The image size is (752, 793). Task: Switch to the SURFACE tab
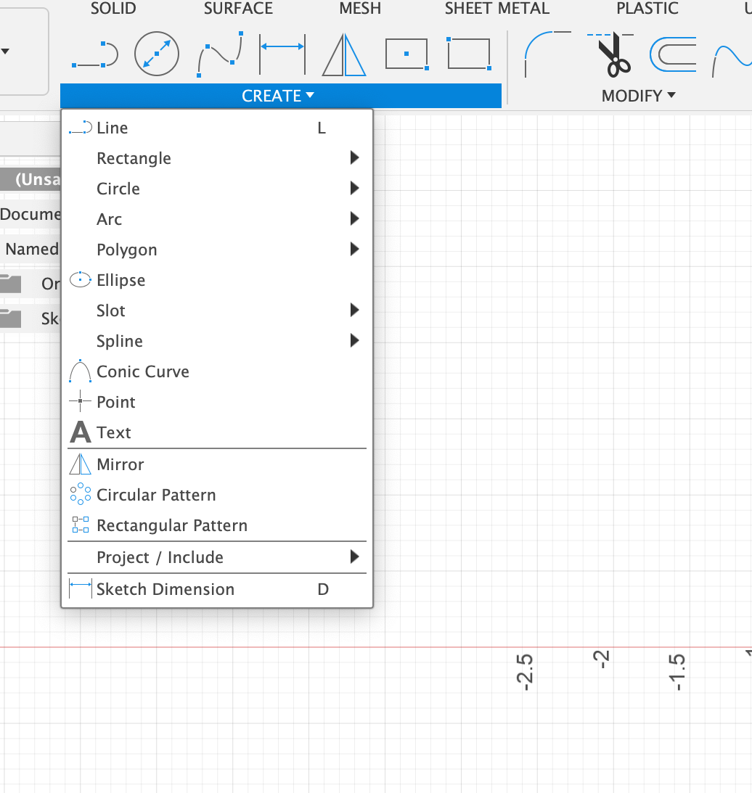click(238, 9)
